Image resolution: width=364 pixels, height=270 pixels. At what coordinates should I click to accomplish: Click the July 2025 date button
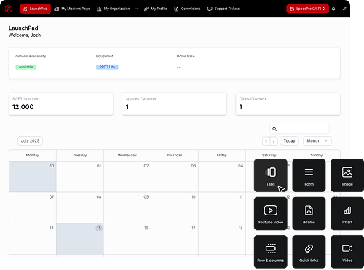click(30, 140)
